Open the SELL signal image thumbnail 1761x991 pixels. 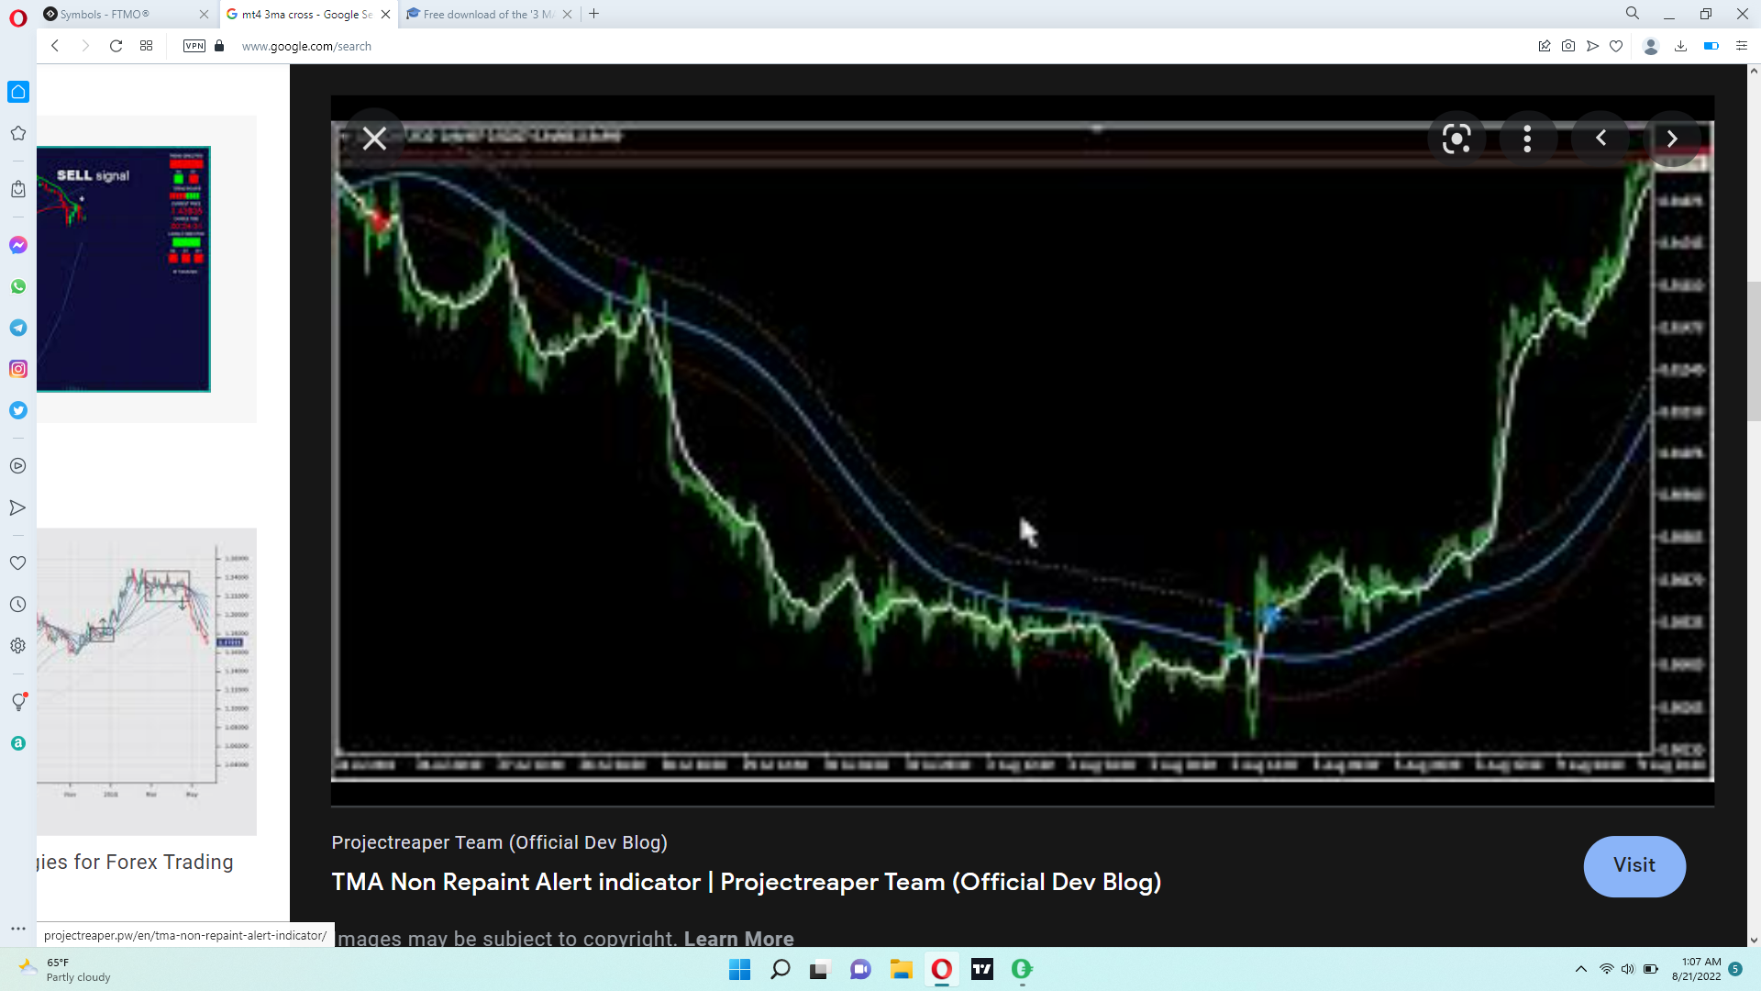click(124, 269)
